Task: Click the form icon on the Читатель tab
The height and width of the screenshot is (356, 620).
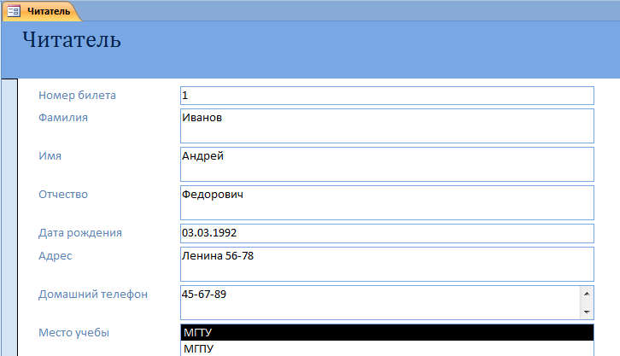Action: click(x=14, y=11)
